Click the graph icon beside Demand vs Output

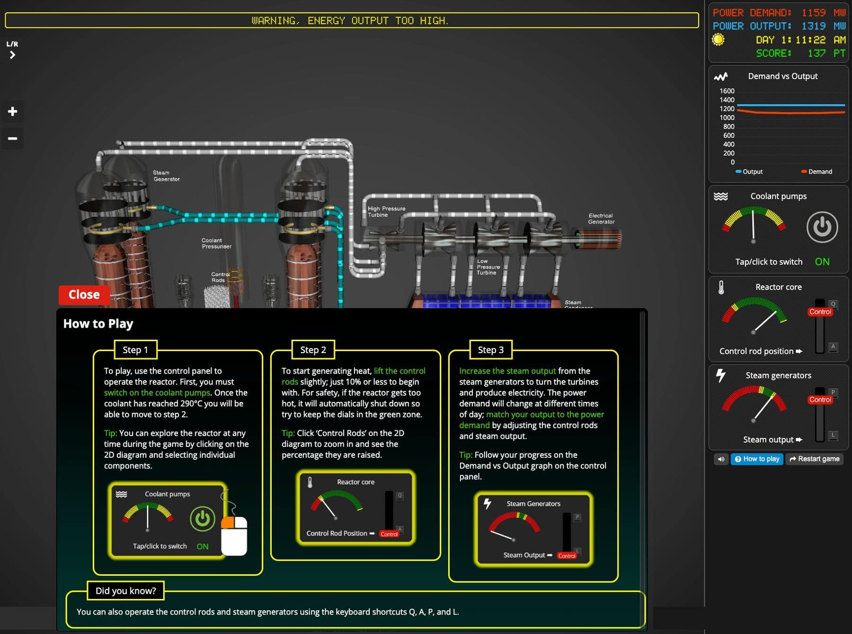pyautogui.click(x=721, y=76)
